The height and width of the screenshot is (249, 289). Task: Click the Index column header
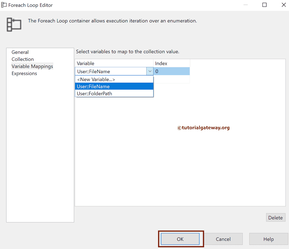coord(161,63)
